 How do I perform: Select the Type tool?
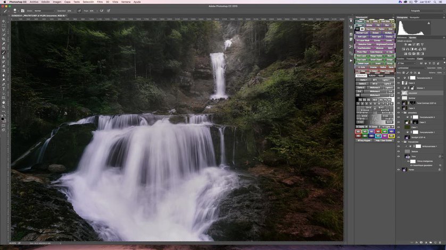(x=4, y=88)
